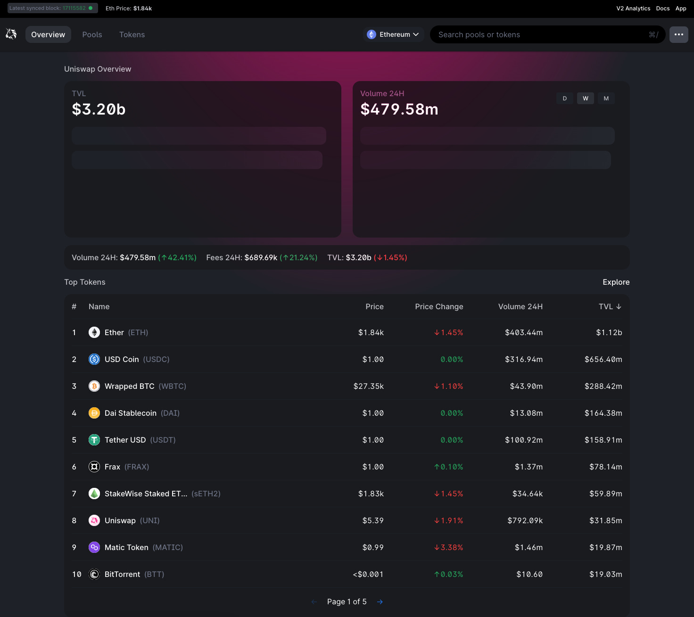Open the Matic Token (MATIC) row
The width and height of the screenshot is (694, 617).
[x=347, y=547]
